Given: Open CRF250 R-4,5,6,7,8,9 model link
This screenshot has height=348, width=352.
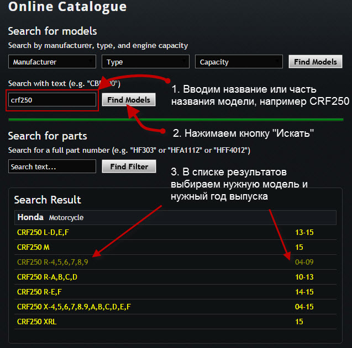Looking at the screenshot, I should click(x=52, y=262).
